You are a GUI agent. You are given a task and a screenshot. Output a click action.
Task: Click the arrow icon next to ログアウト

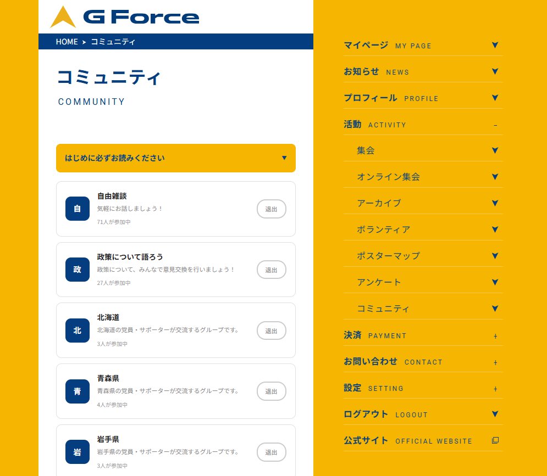point(495,414)
